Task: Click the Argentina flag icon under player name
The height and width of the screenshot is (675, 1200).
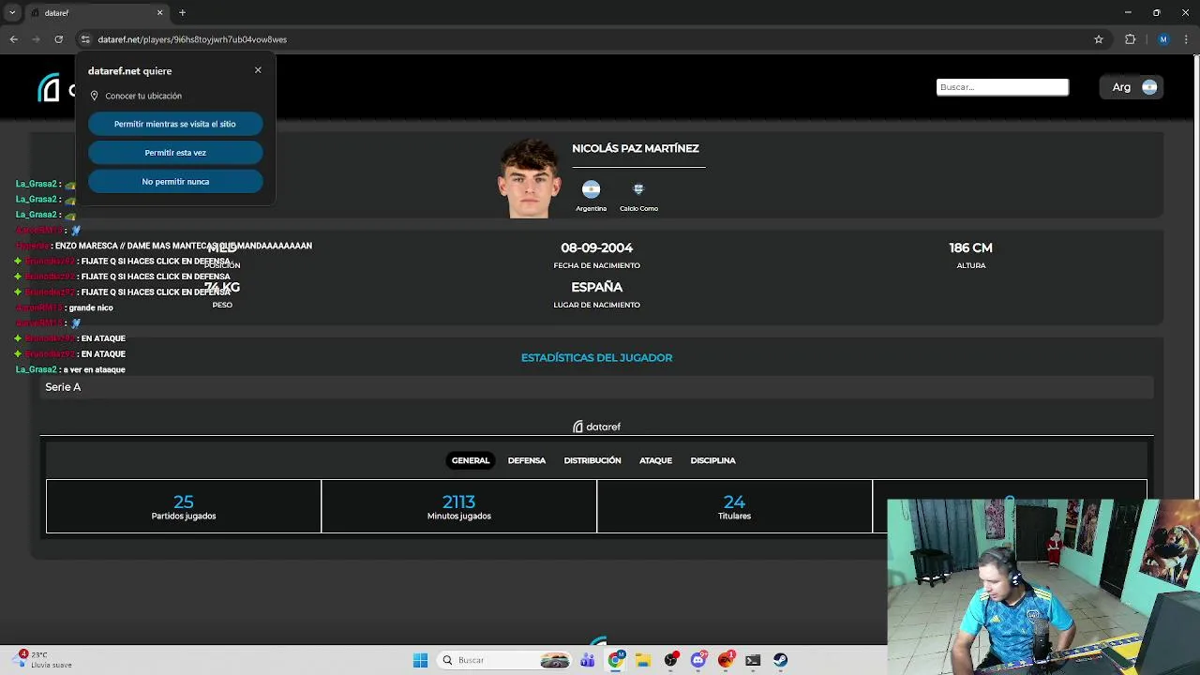Action: pyautogui.click(x=591, y=188)
